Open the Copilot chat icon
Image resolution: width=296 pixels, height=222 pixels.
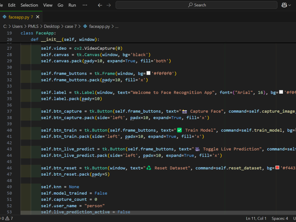click(284, 5)
